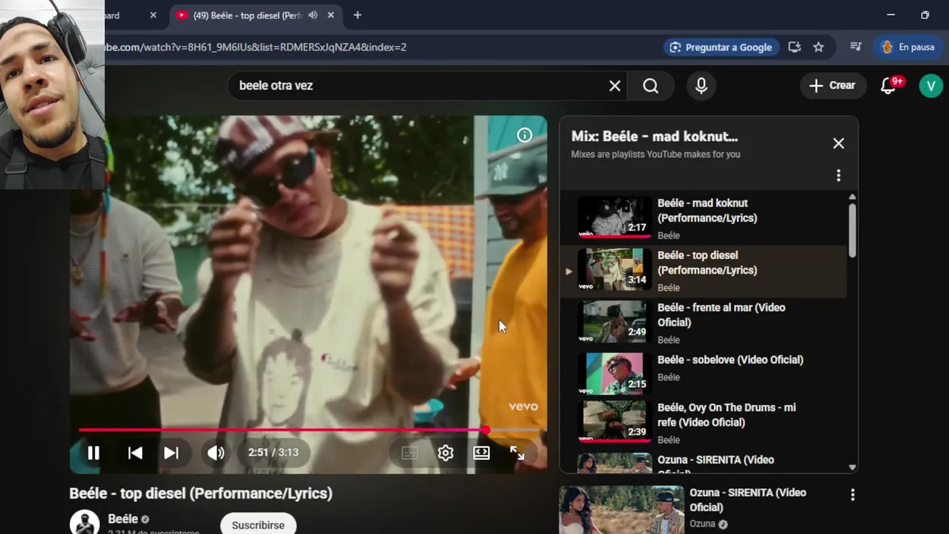Viewport: 949px width, 534px height.
Task: Open sobelove thumbnail in playlist
Action: 615,373
